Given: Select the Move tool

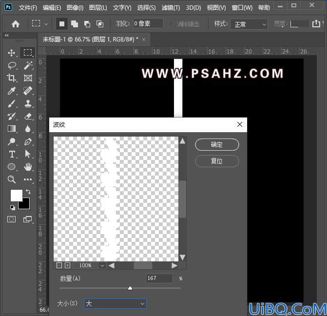Looking at the screenshot, I should point(12,53).
